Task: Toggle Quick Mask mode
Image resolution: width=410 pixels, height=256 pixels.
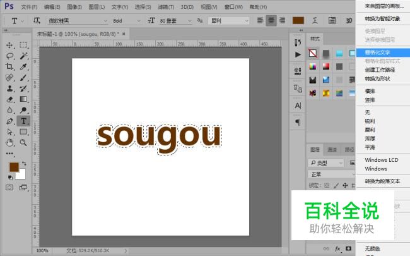Action: pyautogui.click(x=9, y=187)
